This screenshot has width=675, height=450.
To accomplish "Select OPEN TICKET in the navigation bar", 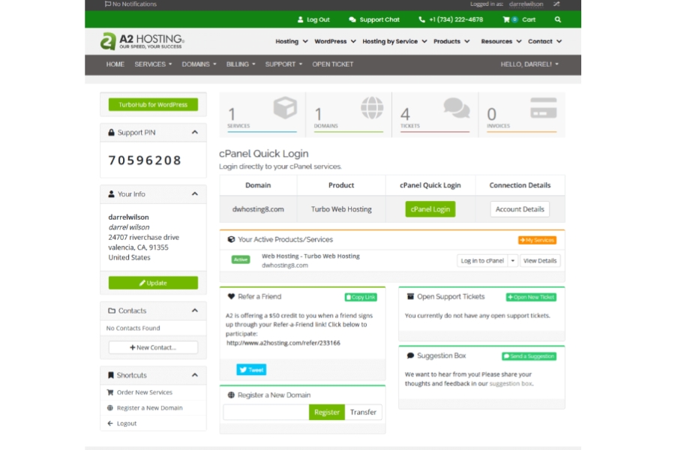I will tap(333, 64).
